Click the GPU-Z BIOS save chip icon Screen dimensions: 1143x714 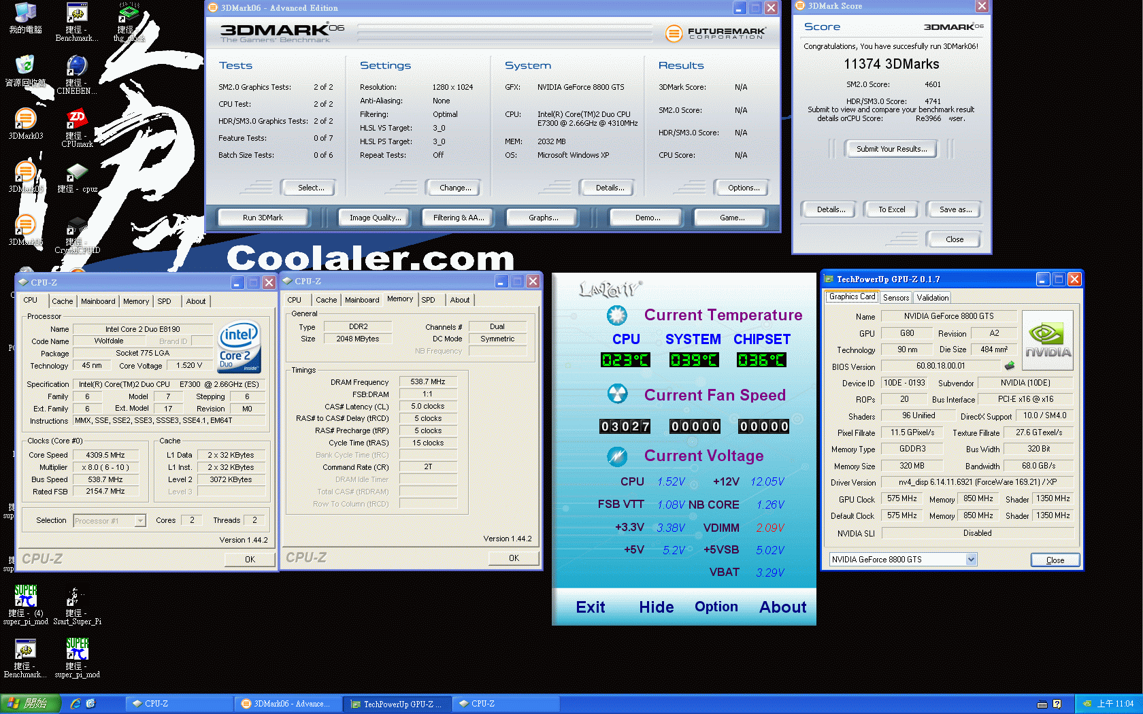pos(1009,366)
